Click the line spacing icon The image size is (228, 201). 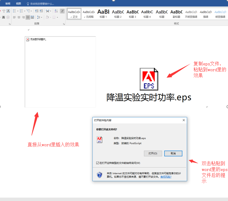click(x=38, y=17)
